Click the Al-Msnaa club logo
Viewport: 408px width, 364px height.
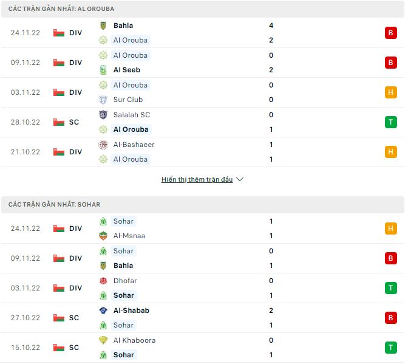(x=103, y=236)
